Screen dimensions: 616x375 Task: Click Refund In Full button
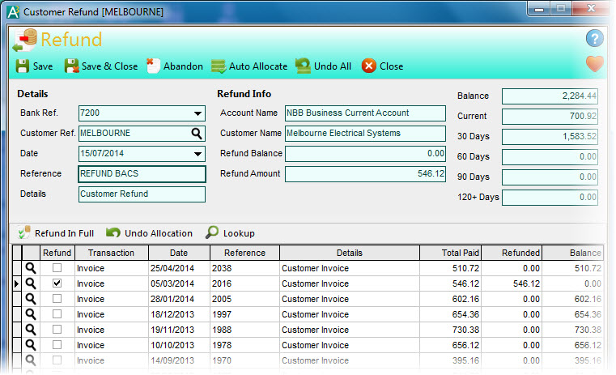pos(55,233)
